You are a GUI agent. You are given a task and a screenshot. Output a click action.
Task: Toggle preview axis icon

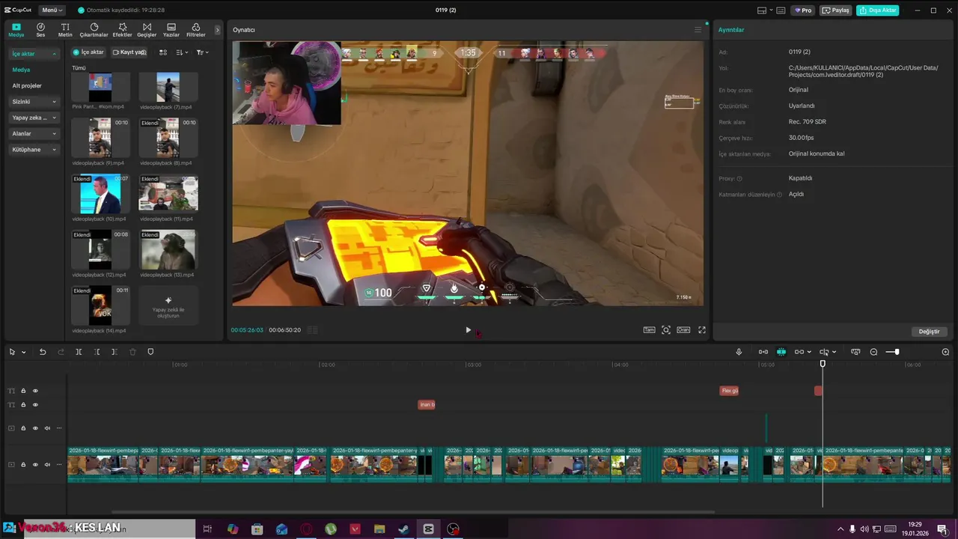[x=824, y=352]
